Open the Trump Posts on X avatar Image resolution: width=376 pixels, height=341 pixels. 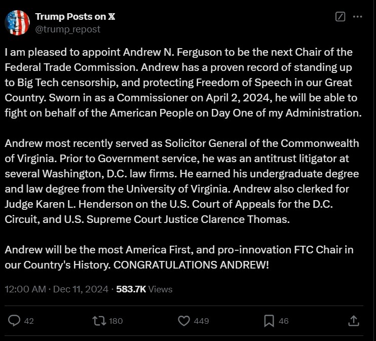click(x=17, y=23)
